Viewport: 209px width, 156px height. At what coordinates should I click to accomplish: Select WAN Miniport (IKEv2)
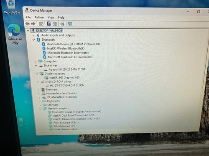pyautogui.click(x=66, y=123)
